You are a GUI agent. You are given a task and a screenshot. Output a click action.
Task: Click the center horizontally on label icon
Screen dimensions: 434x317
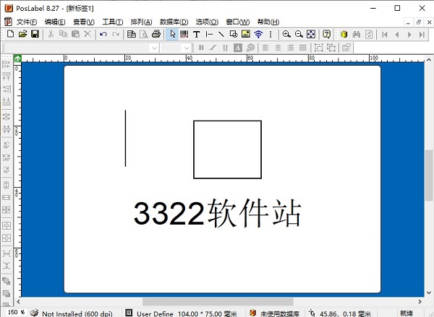(7, 238)
